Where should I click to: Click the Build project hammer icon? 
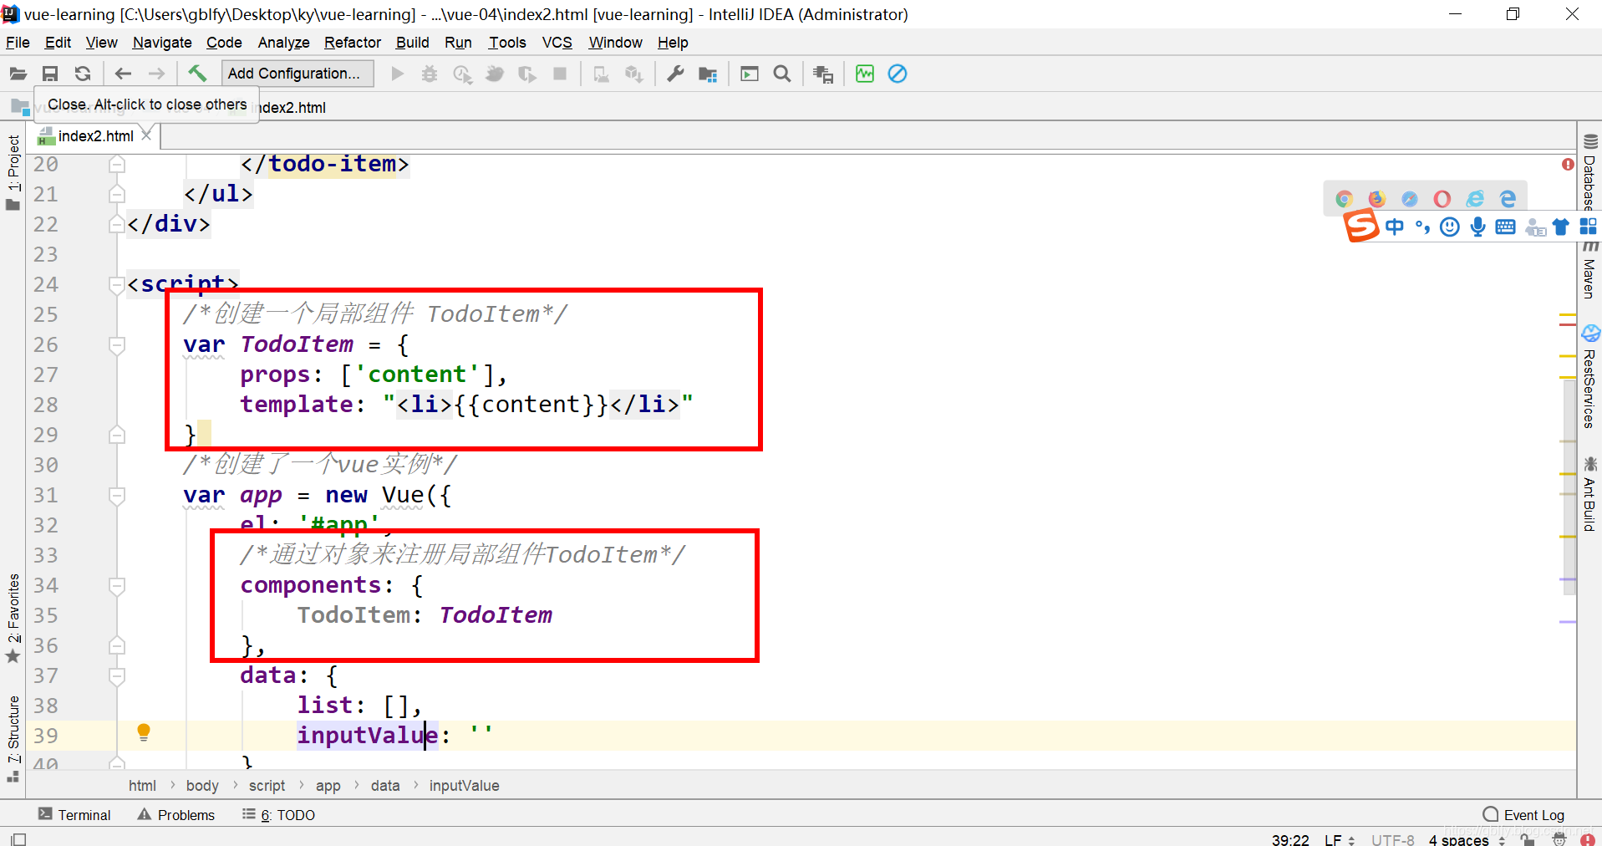click(197, 74)
